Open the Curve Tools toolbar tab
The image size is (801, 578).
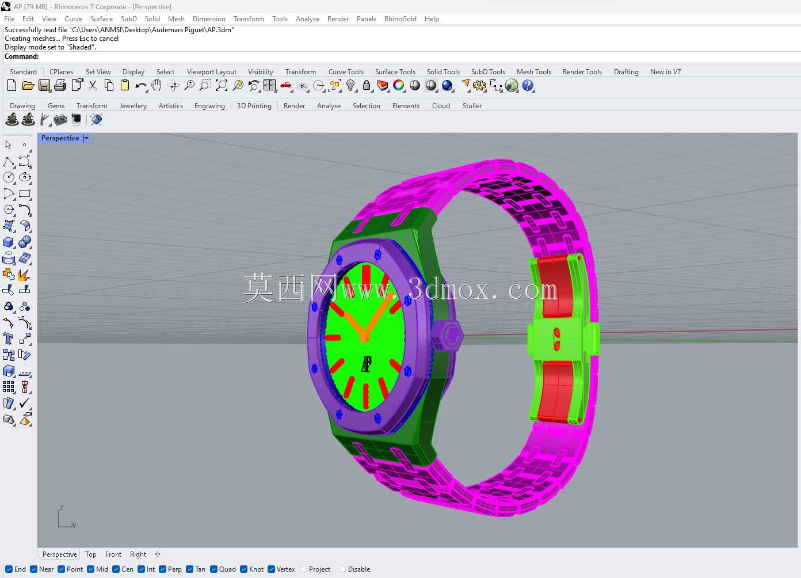346,72
